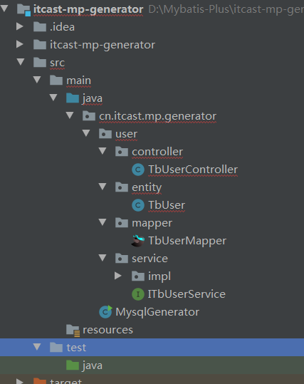
Task: Click the impl package icon
Action: point(138,276)
